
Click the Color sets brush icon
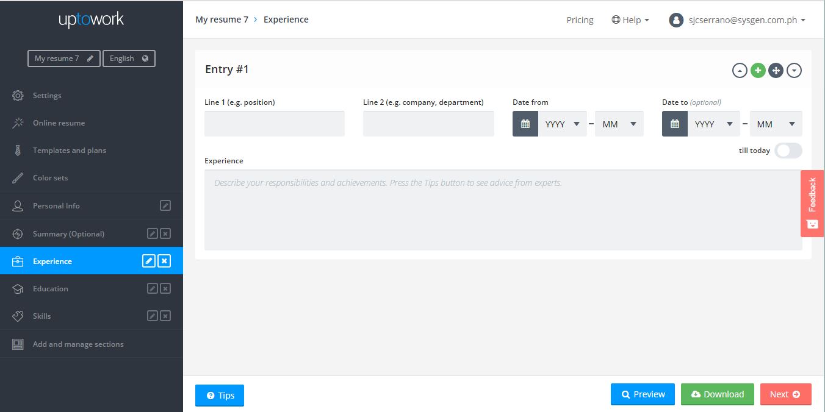pyautogui.click(x=18, y=178)
